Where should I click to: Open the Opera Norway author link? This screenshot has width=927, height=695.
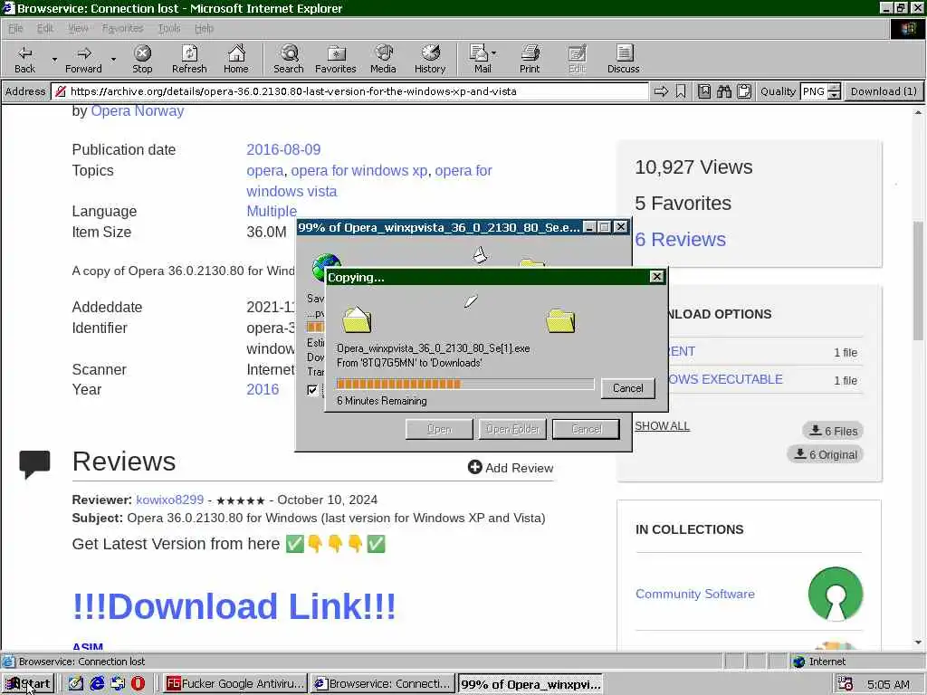point(138,110)
